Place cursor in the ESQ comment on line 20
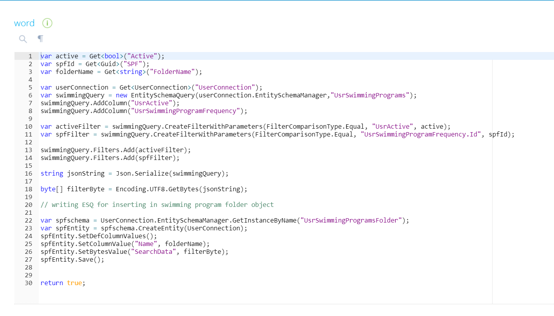 (x=156, y=205)
